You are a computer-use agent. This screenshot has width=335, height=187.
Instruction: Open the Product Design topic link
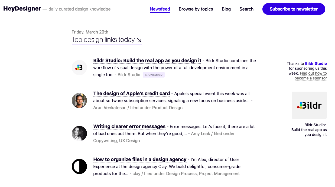pos(167,108)
